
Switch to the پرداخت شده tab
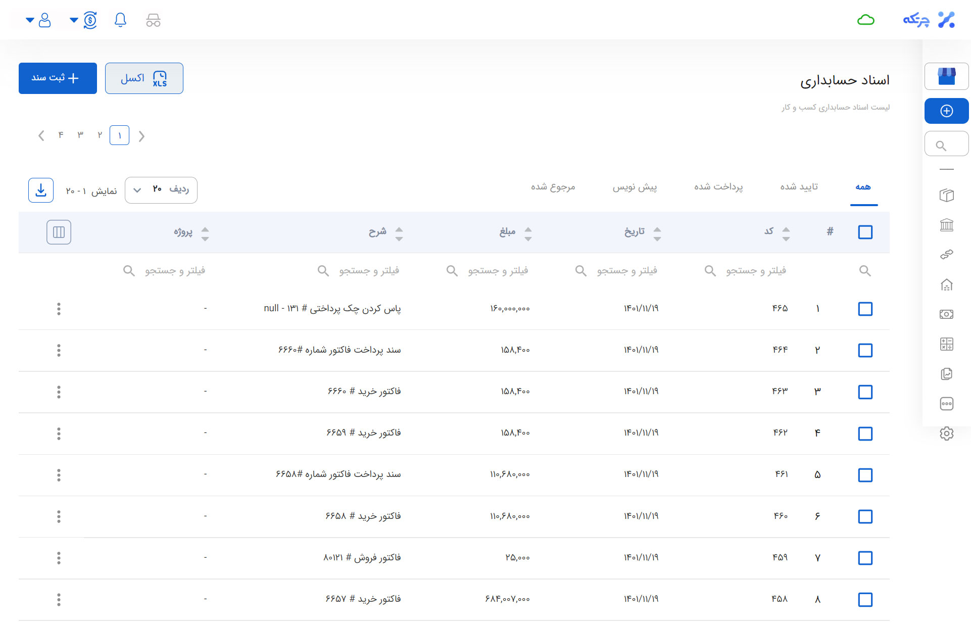click(718, 187)
